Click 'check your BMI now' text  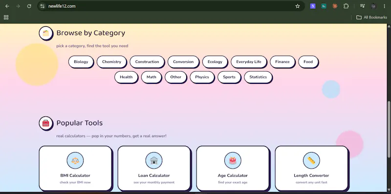coord(75,183)
